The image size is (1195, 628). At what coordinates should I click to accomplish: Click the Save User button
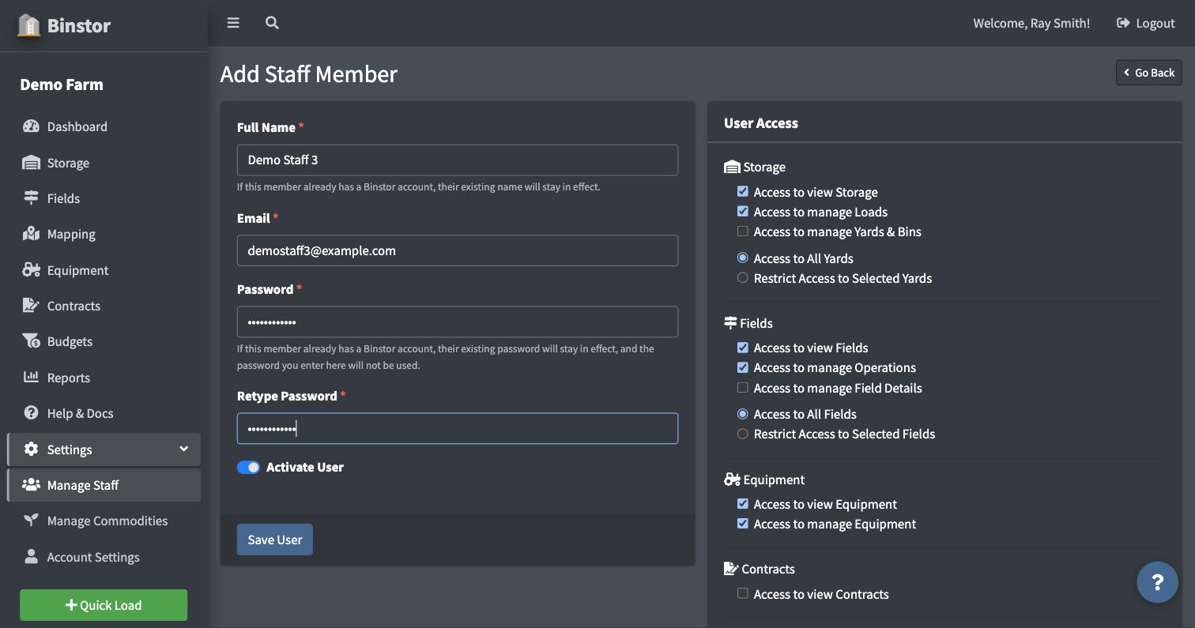[x=274, y=540]
